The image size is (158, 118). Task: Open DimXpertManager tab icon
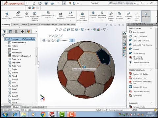pos(22,31)
